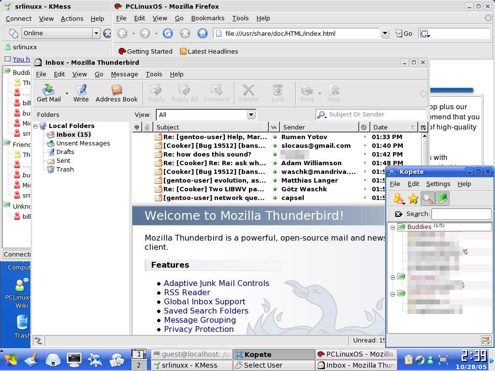The width and height of the screenshot is (495, 371).
Task: Click the Reply All toolbar icon
Action: coord(184,93)
